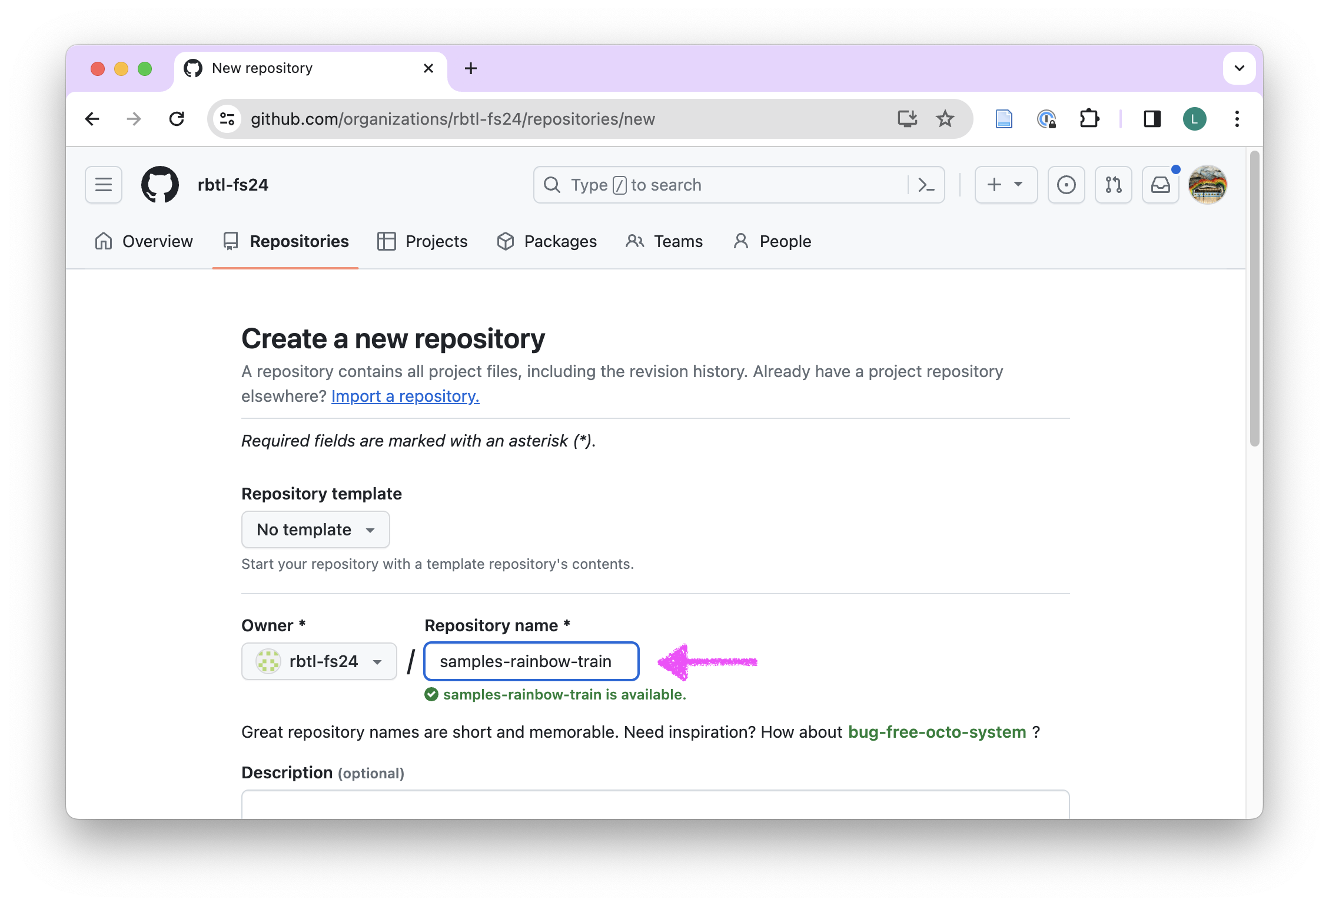Reload the page with refresh icon
This screenshot has width=1329, height=906.
click(x=177, y=119)
